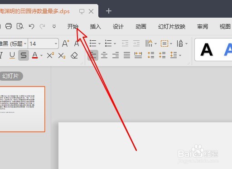Click the vertical text icon

[x=180, y=43]
